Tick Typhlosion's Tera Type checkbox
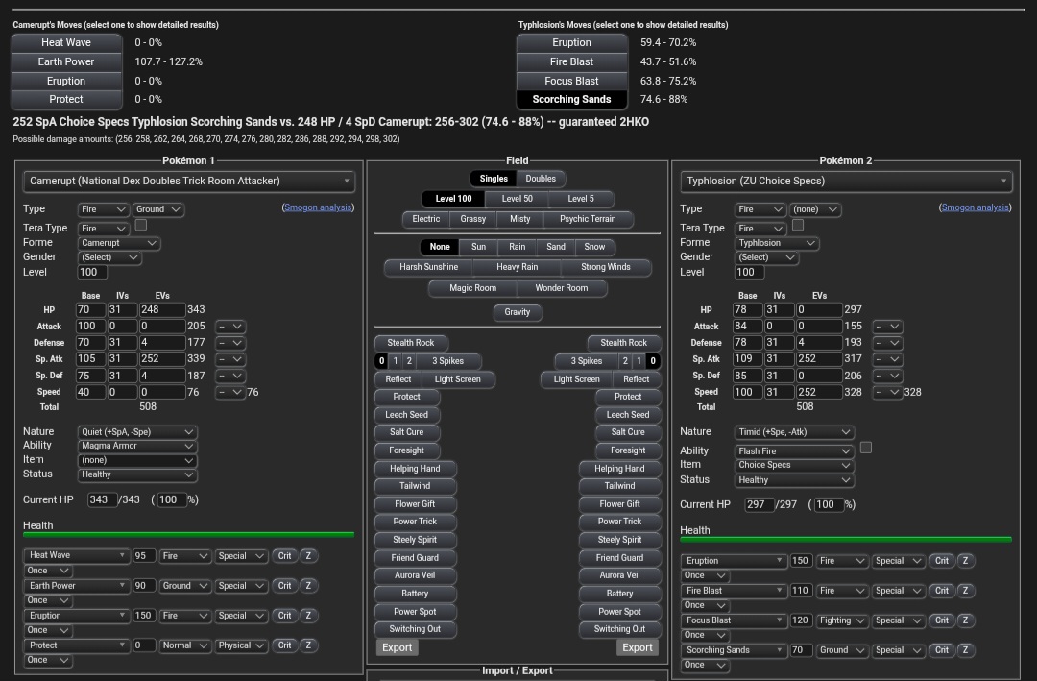This screenshot has height=681, width=1037. pyautogui.click(x=798, y=225)
